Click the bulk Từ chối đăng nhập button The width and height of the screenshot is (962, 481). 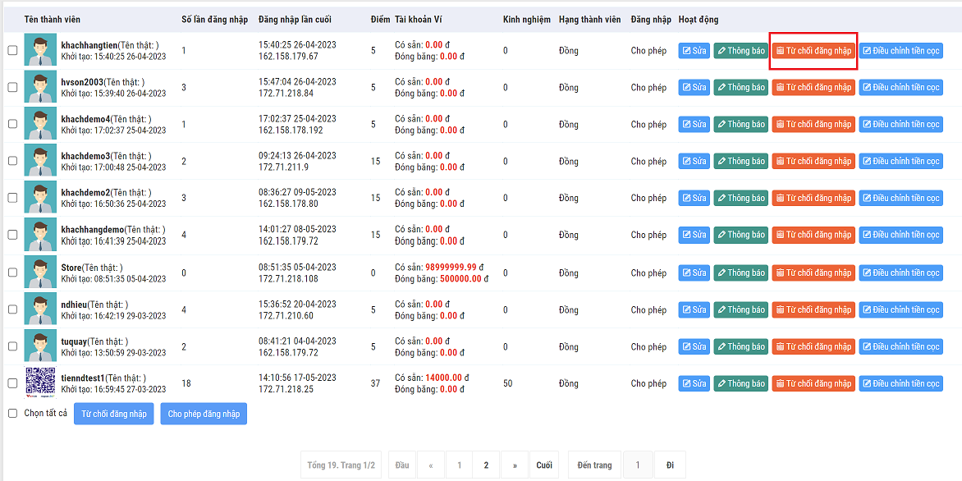(114, 414)
